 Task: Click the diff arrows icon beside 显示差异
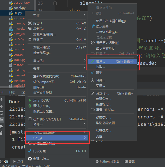click(93, 26)
